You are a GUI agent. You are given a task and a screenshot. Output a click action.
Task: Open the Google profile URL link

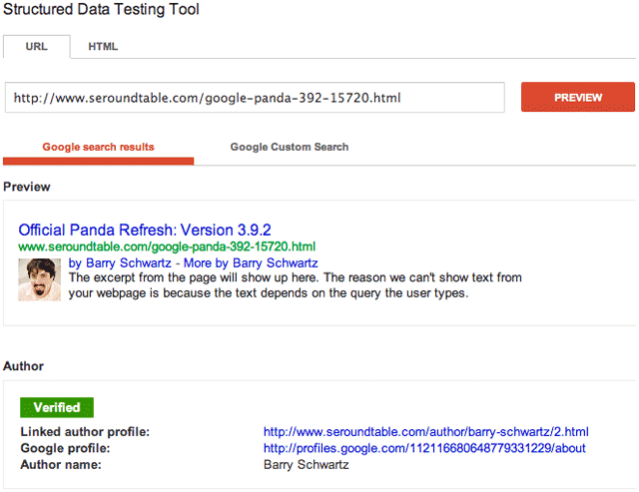(x=424, y=448)
